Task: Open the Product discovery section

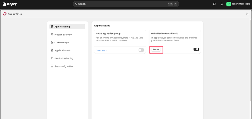Action: tap(67, 35)
